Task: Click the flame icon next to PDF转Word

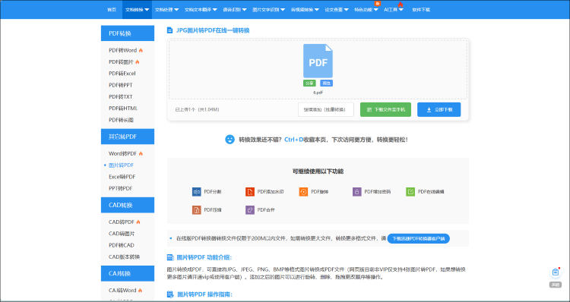Action: tap(141, 50)
